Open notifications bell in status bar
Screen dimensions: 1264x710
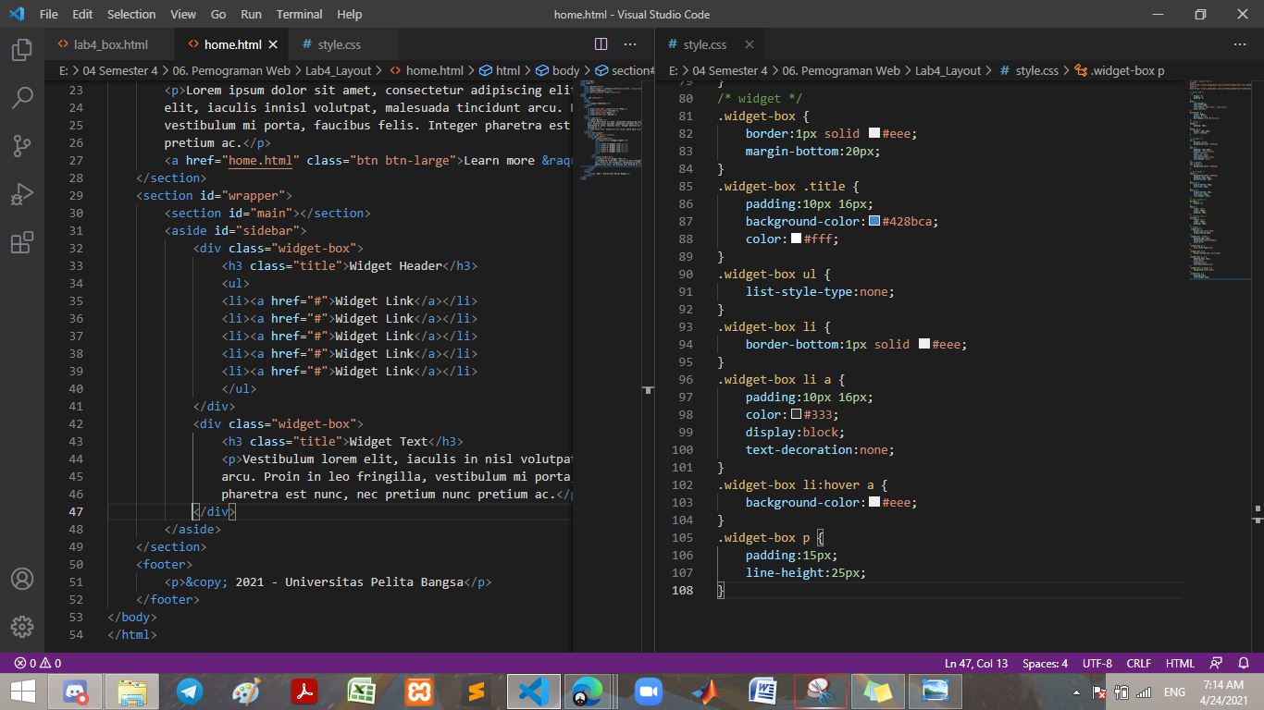pyautogui.click(x=1245, y=664)
